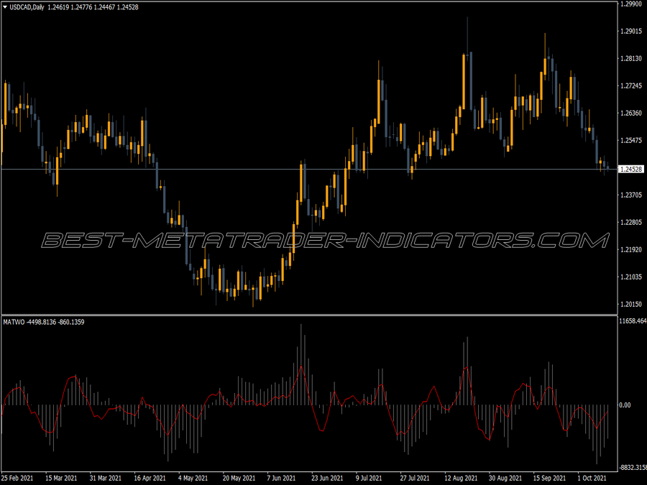Click the price scale value 1.21035

pos(631,277)
